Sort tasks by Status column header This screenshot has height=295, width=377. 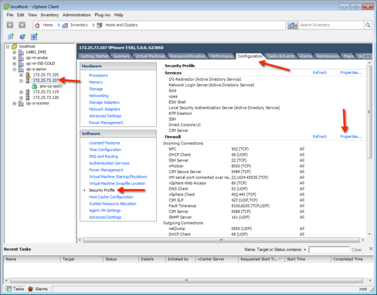pos(121,259)
